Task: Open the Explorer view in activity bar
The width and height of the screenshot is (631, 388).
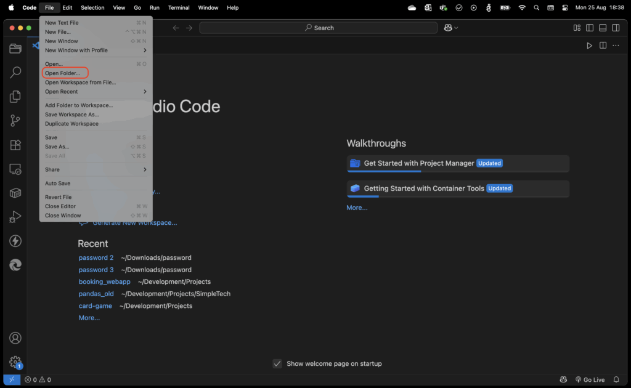Action: [15, 49]
